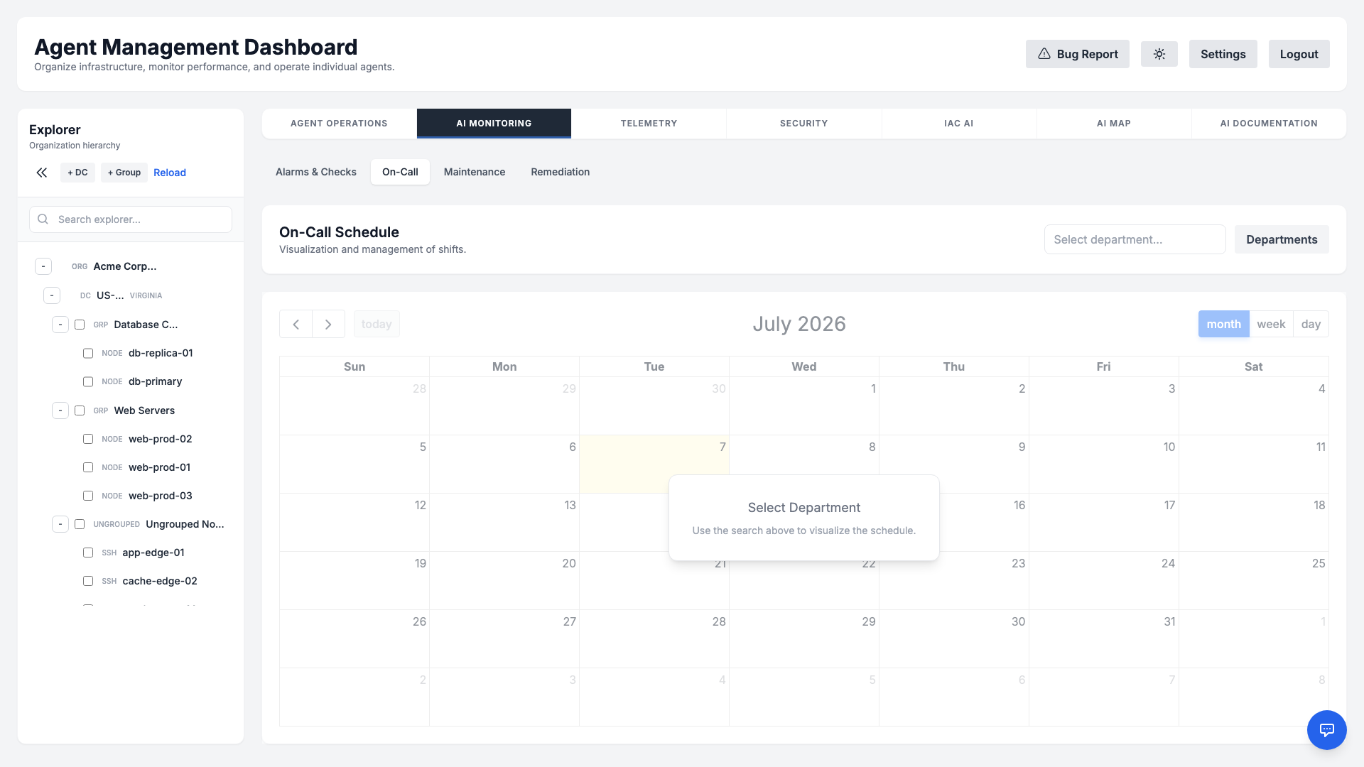Go to the previous month arrow
Screen dimensions: 1364x767
click(296, 324)
